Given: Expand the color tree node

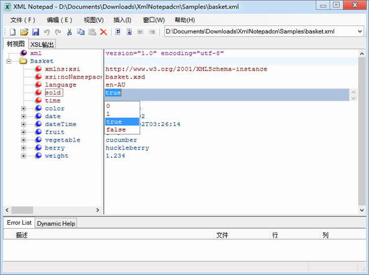Looking at the screenshot, I should click(23, 109).
